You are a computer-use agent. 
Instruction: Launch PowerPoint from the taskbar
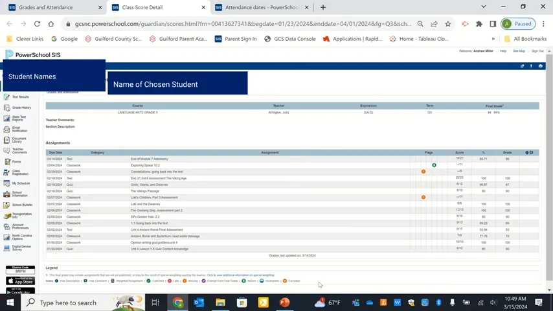pyautogui.click(x=284, y=303)
